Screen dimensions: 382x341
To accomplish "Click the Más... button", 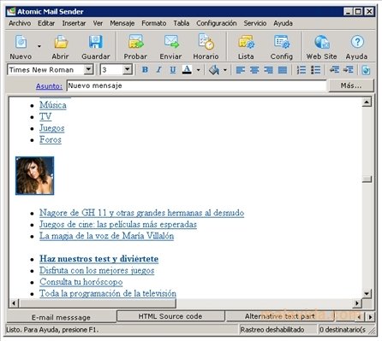I will 351,85.
